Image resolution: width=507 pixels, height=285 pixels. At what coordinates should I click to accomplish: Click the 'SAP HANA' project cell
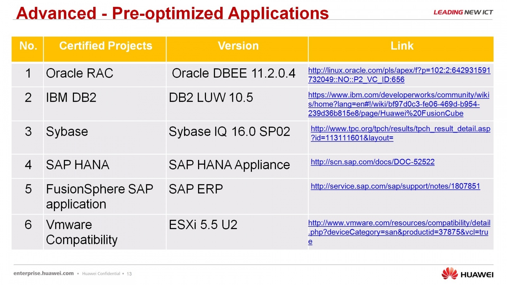[105, 167]
